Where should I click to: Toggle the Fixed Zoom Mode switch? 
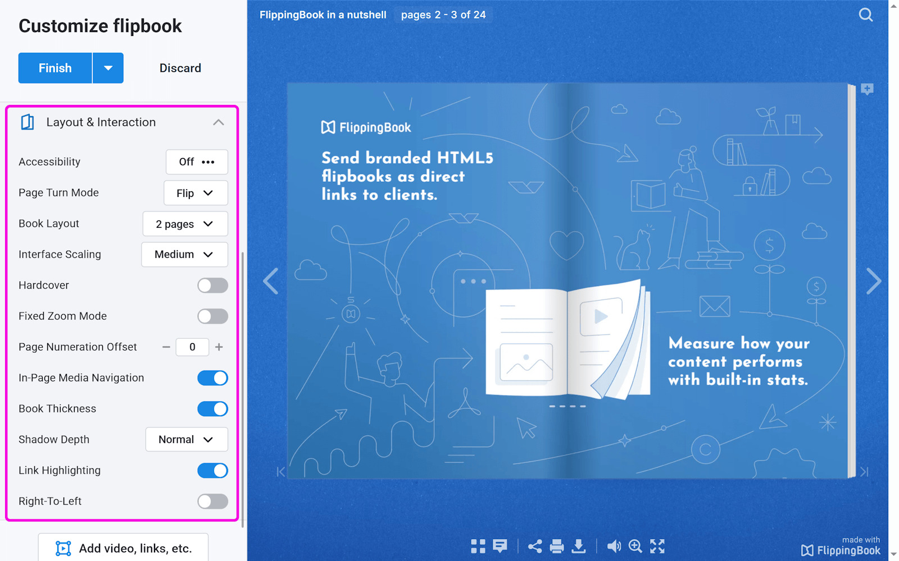(x=212, y=316)
